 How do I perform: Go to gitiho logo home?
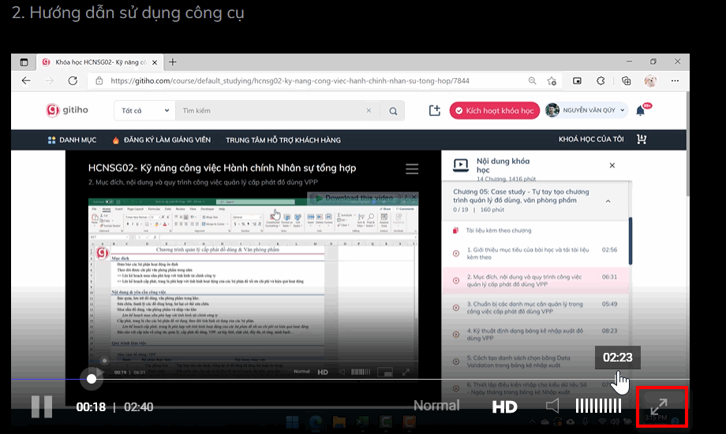coord(67,110)
